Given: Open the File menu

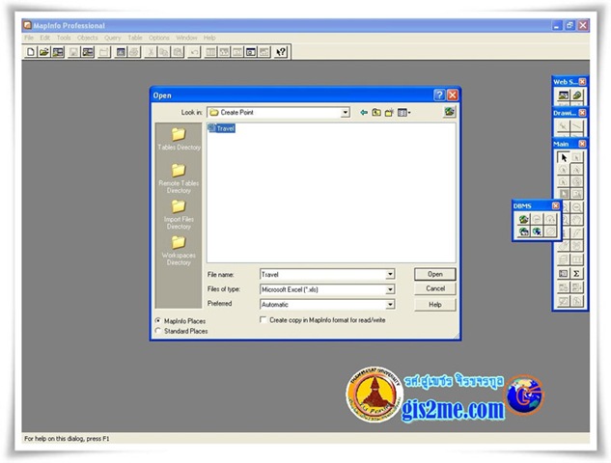Looking at the screenshot, I should coord(29,38).
